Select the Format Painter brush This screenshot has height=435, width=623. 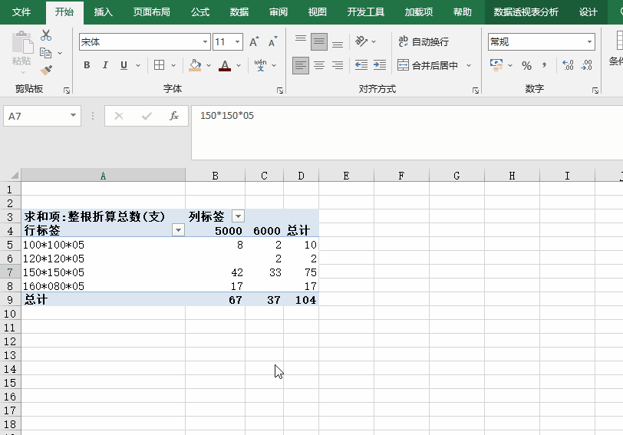[46, 71]
